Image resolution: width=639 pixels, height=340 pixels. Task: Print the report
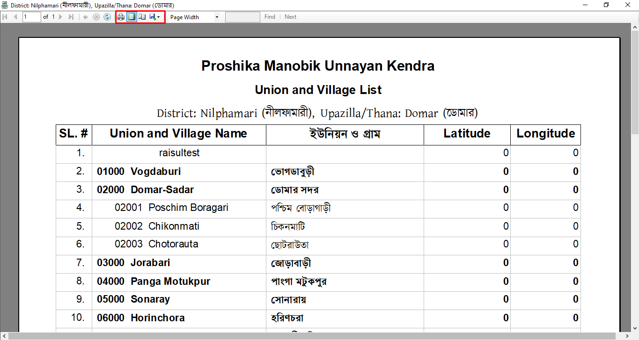click(x=121, y=17)
